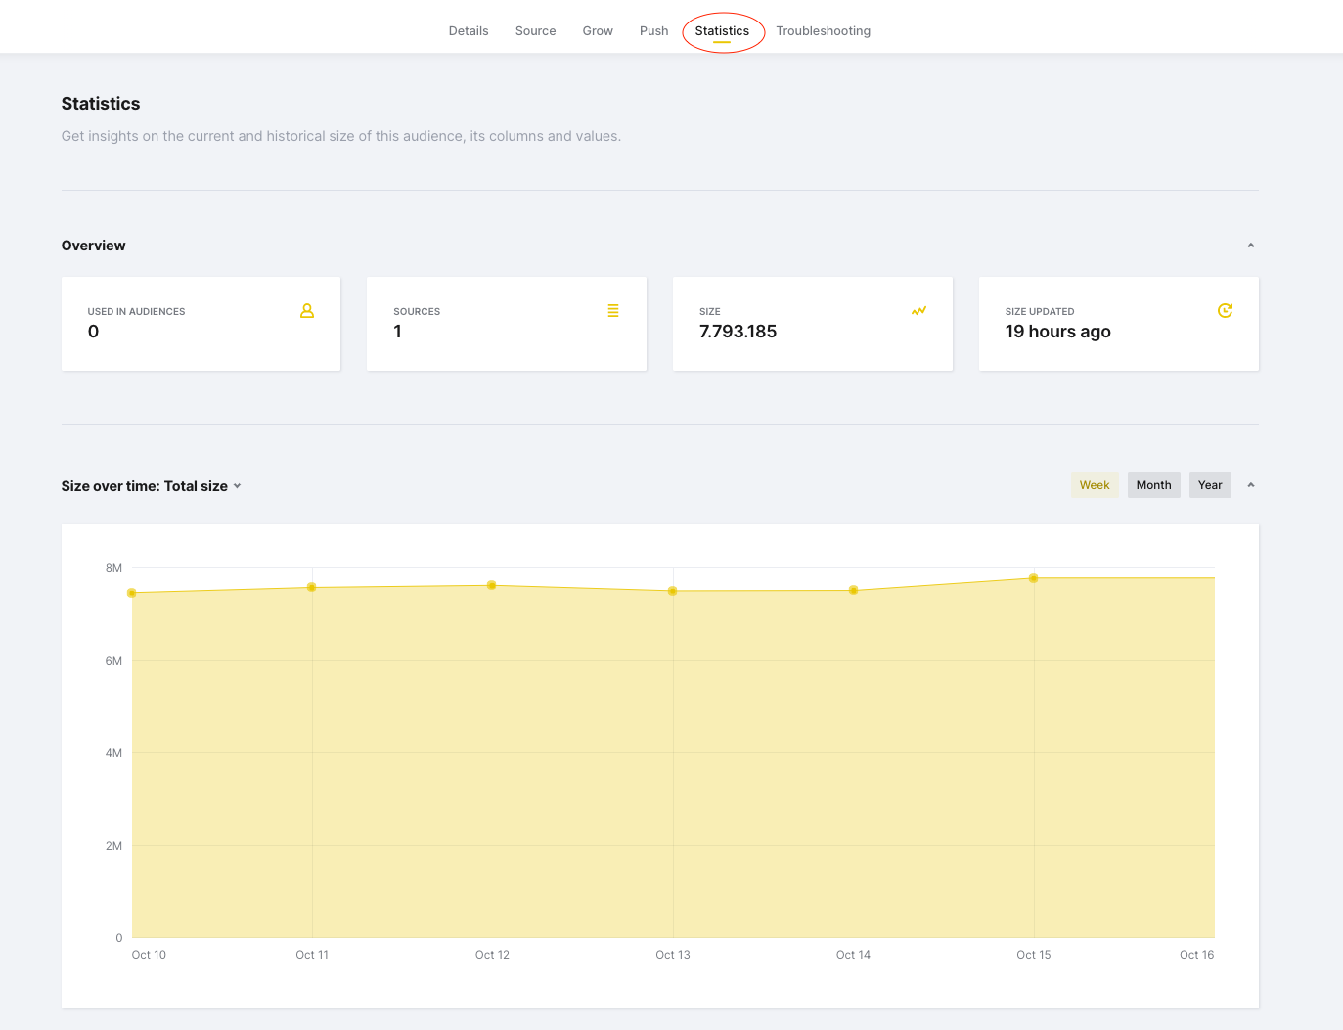Click the trend line icon in Size card
The image size is (1343, 1030).
point(918,311)
